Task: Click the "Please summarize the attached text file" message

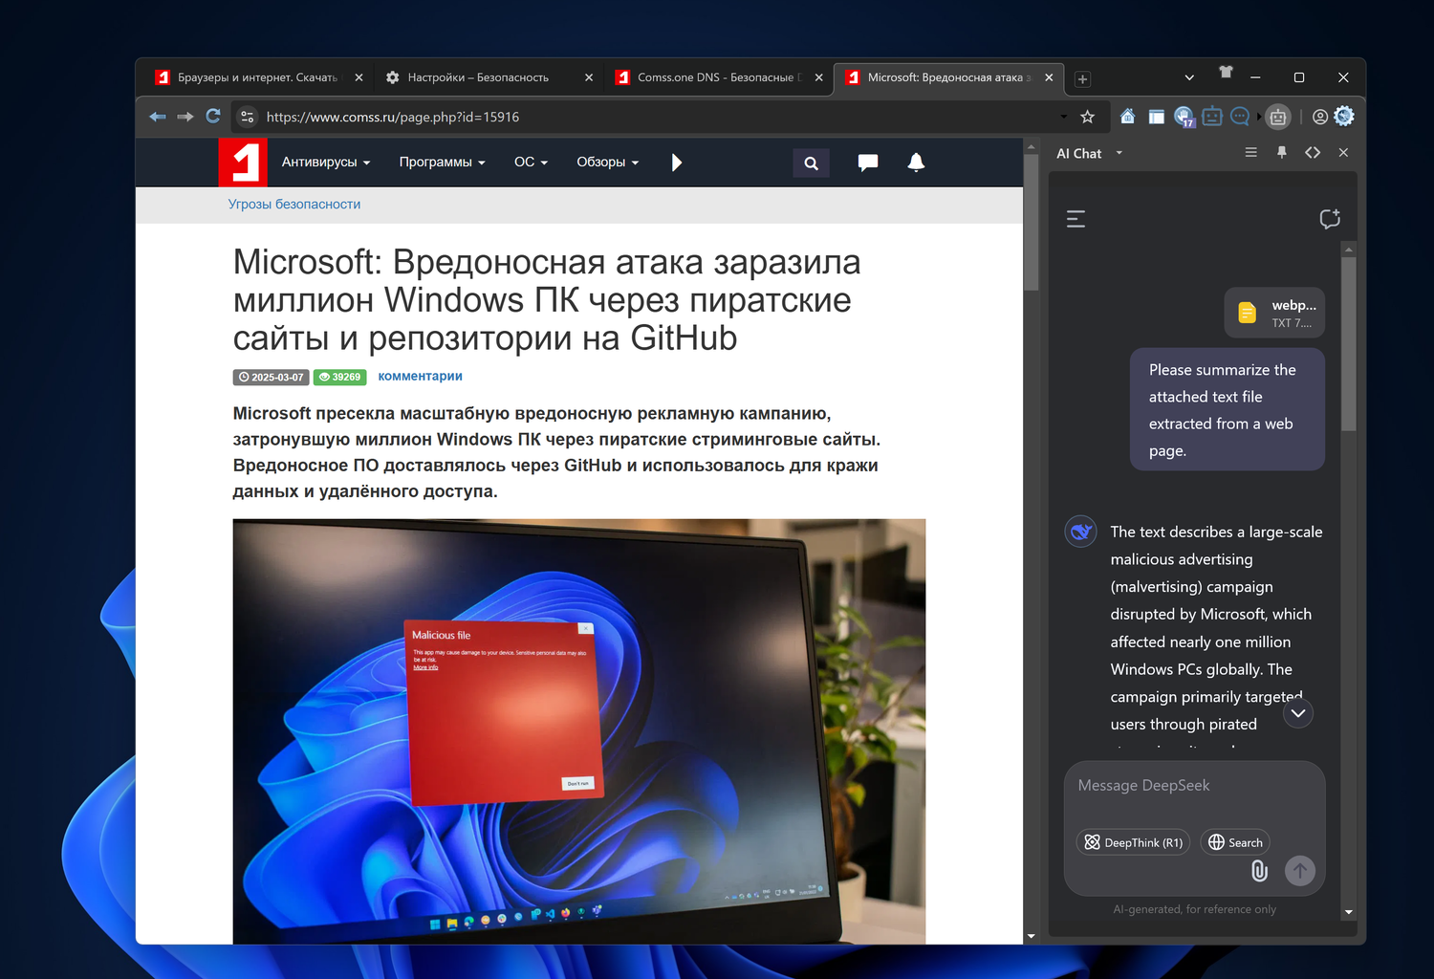Action: click(1228, 410)
